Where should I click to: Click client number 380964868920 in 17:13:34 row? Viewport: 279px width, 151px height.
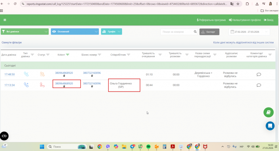coord(64,83)
